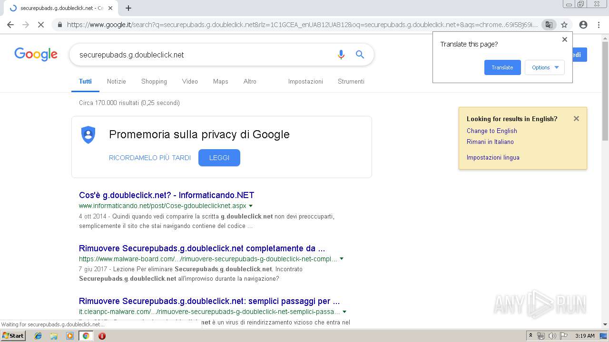Switch to the Video tab
The image size is (609, 342).
190,82
